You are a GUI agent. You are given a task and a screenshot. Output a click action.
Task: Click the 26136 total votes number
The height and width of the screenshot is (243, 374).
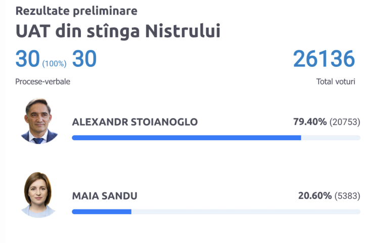pyautogui.click(x=324, y=59)
